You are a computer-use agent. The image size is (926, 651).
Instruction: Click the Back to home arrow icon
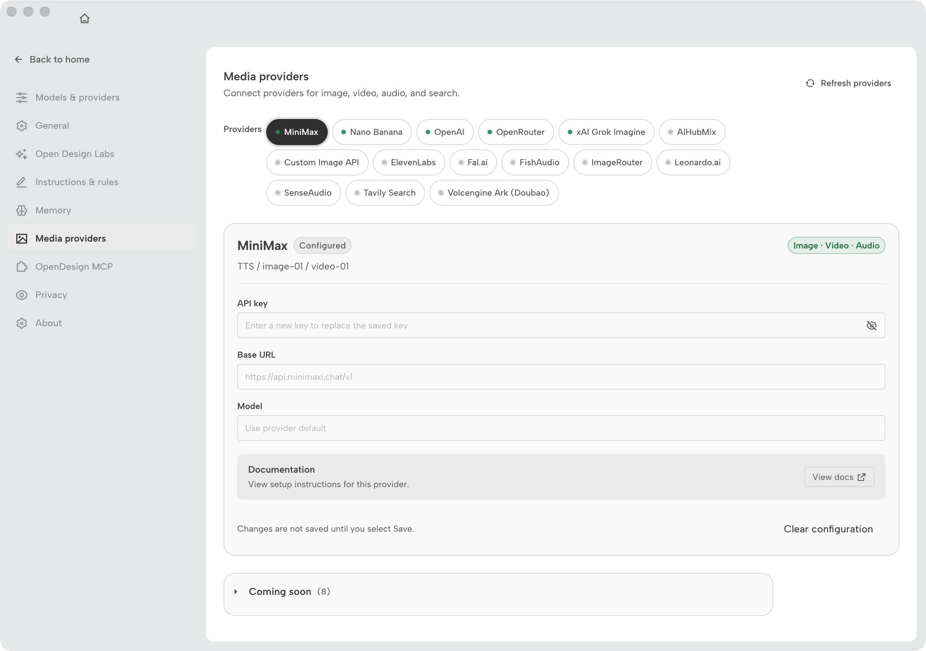[x=18, y=59]
